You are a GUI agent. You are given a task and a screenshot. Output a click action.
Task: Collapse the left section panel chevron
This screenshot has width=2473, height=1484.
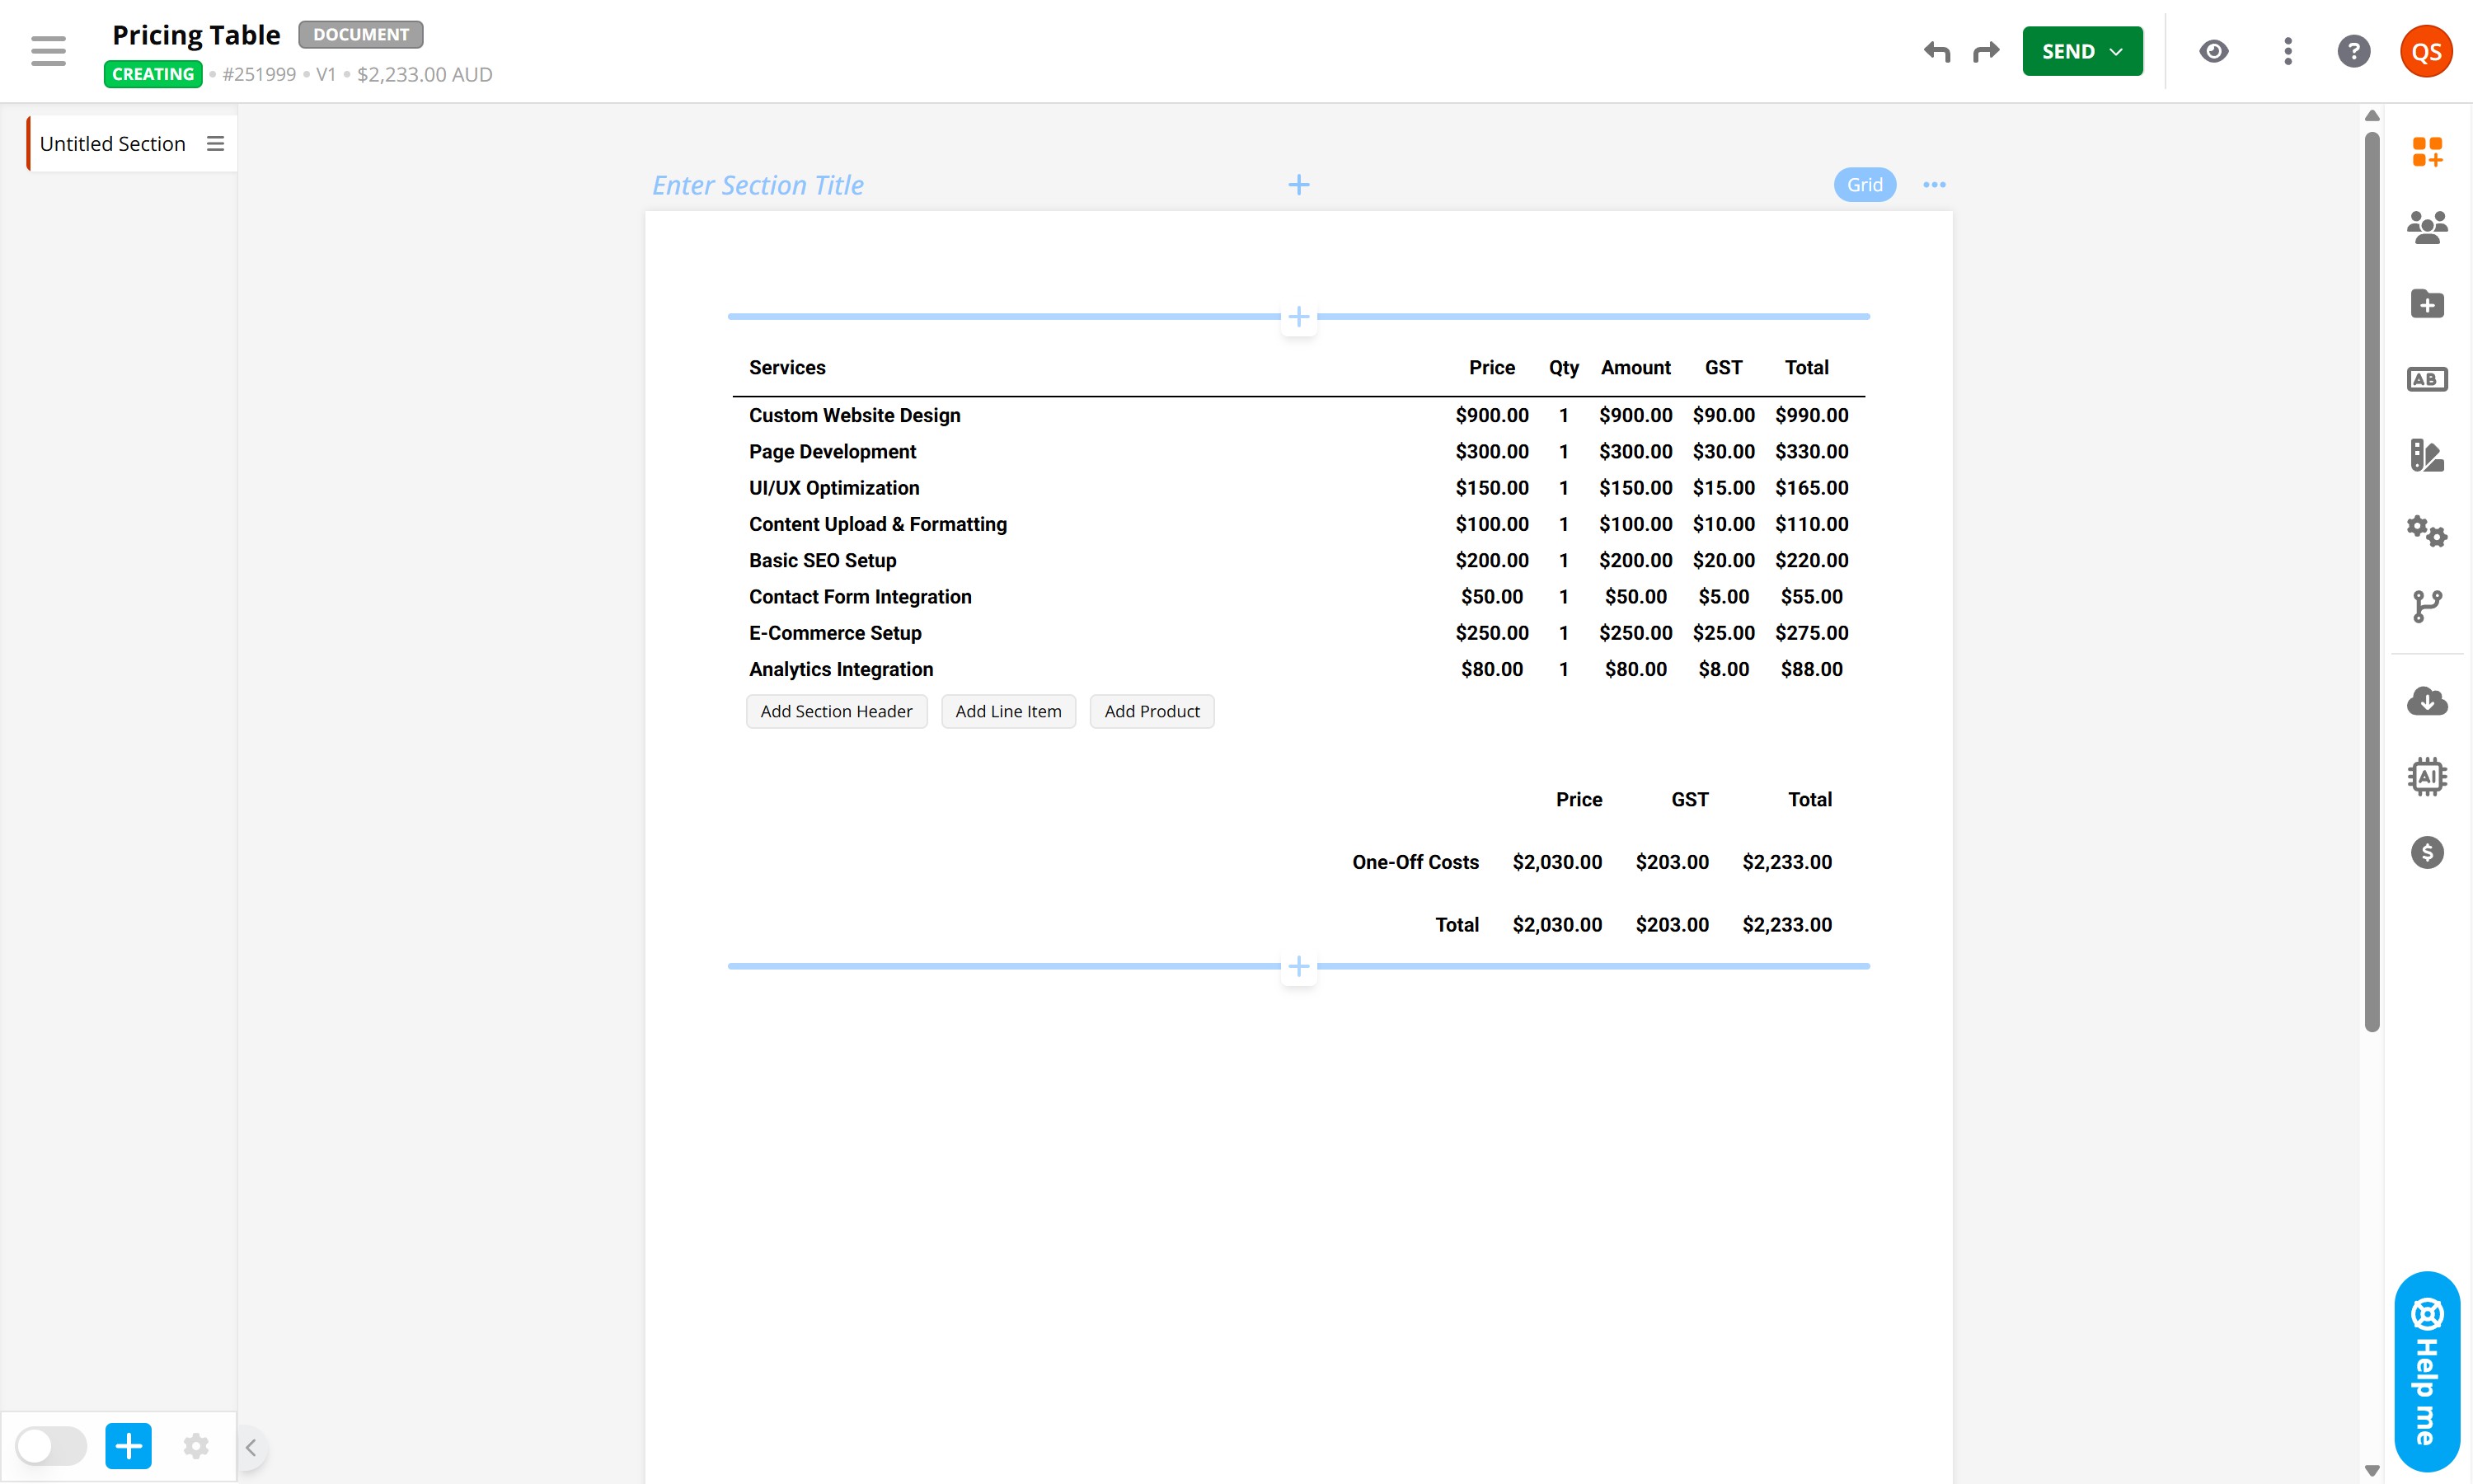[251, 1447]
